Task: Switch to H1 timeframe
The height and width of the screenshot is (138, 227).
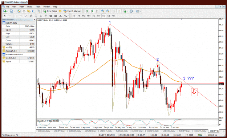Action: click(94, 16)
